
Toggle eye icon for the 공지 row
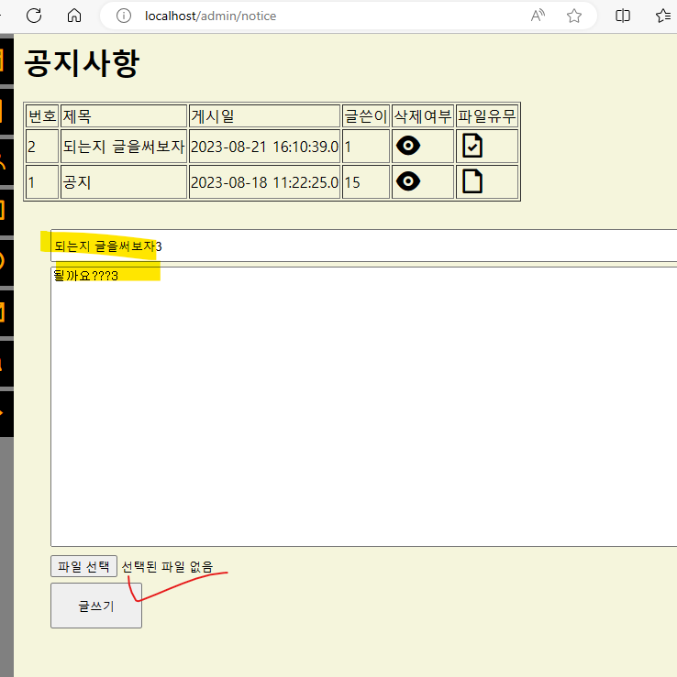(408, 180)
